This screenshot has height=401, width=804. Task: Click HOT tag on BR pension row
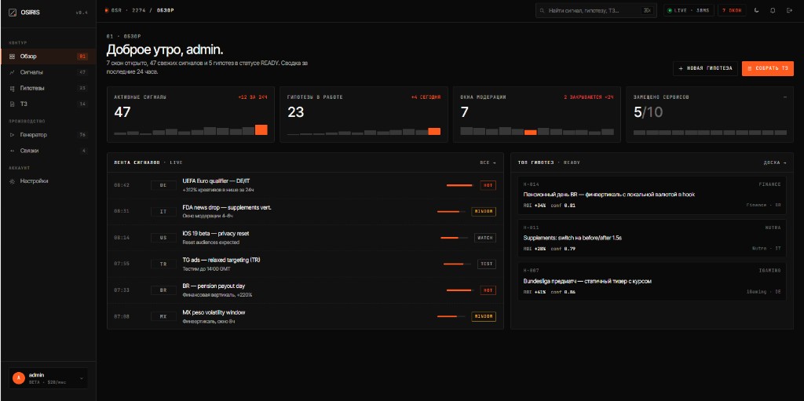488,290
